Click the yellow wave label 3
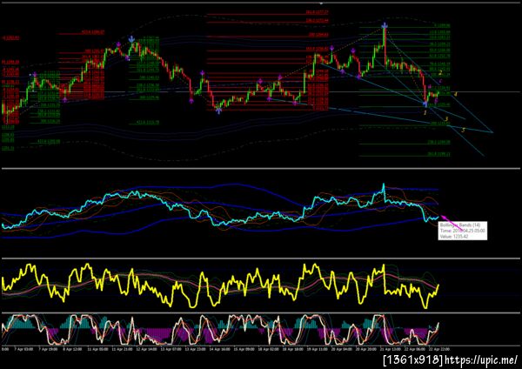 point(446,118)
